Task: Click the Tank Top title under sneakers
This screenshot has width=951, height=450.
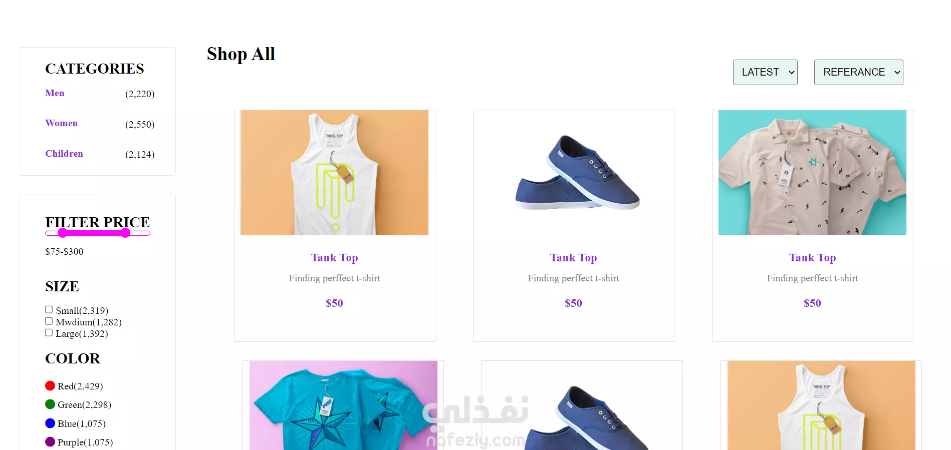Action: (x=573, y=258)
